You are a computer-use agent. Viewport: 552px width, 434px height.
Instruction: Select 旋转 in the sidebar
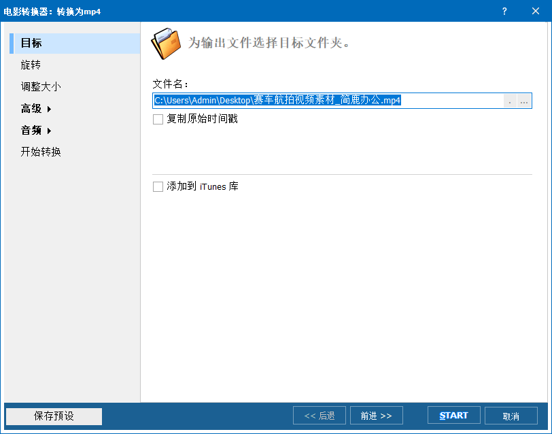32,65
